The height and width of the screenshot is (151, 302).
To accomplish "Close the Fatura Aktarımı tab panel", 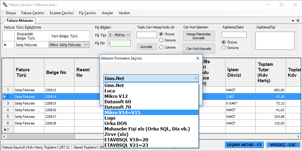I will (298, 21).
